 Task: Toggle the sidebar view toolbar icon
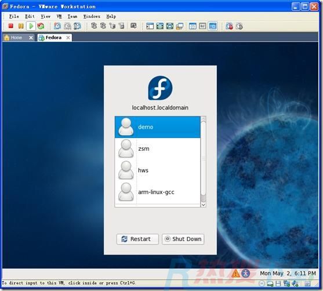[150, 26]
